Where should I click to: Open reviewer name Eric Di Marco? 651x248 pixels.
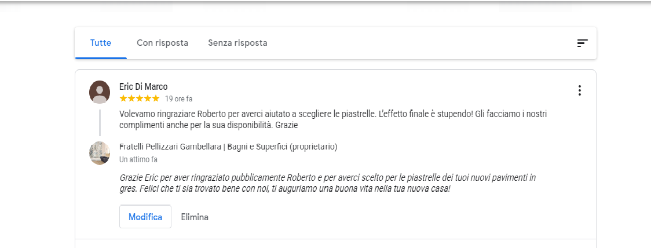[143, 87]
